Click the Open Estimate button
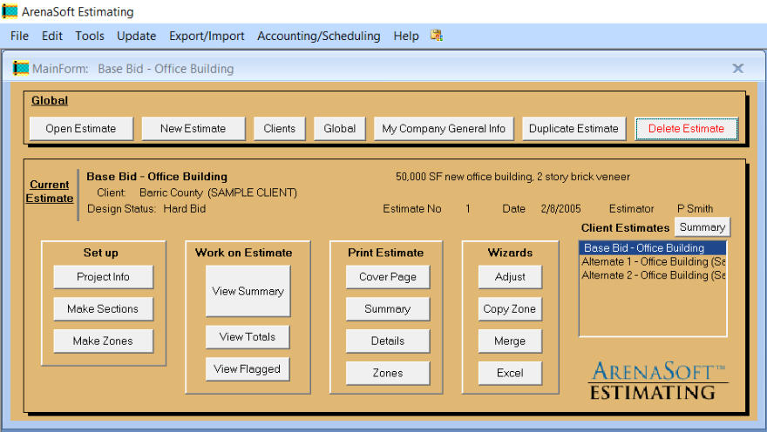Viewport: 767px width, 432px height. [81, 129]
